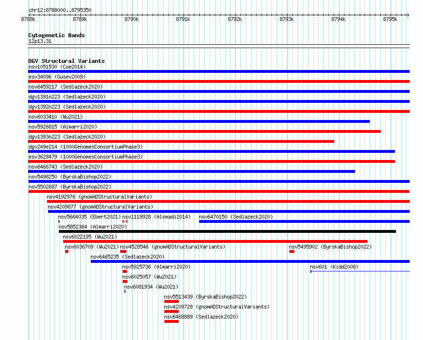This screenshot has width=423, height=340.
Task: Open nsv5498250 (ByrskaBishop2022) label
Action: (70, 177)
